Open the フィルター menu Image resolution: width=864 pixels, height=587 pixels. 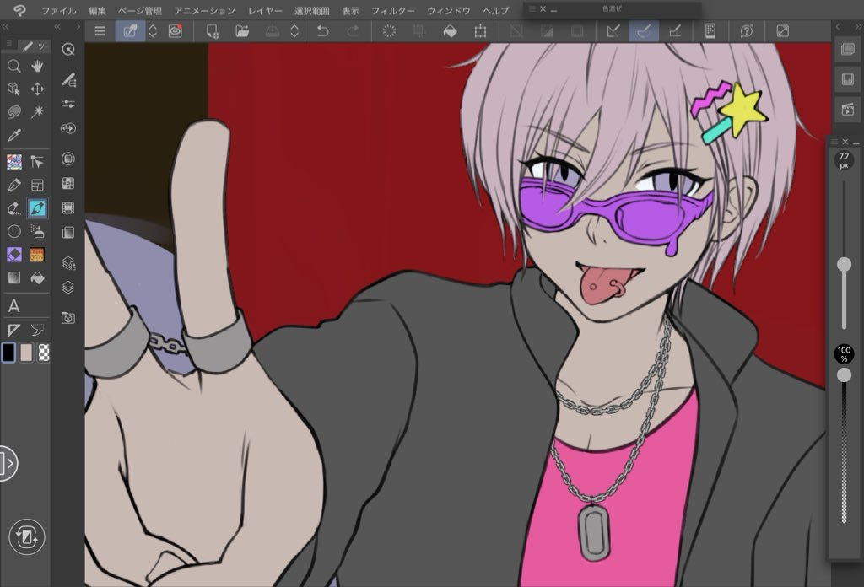(x=393, y=11)
